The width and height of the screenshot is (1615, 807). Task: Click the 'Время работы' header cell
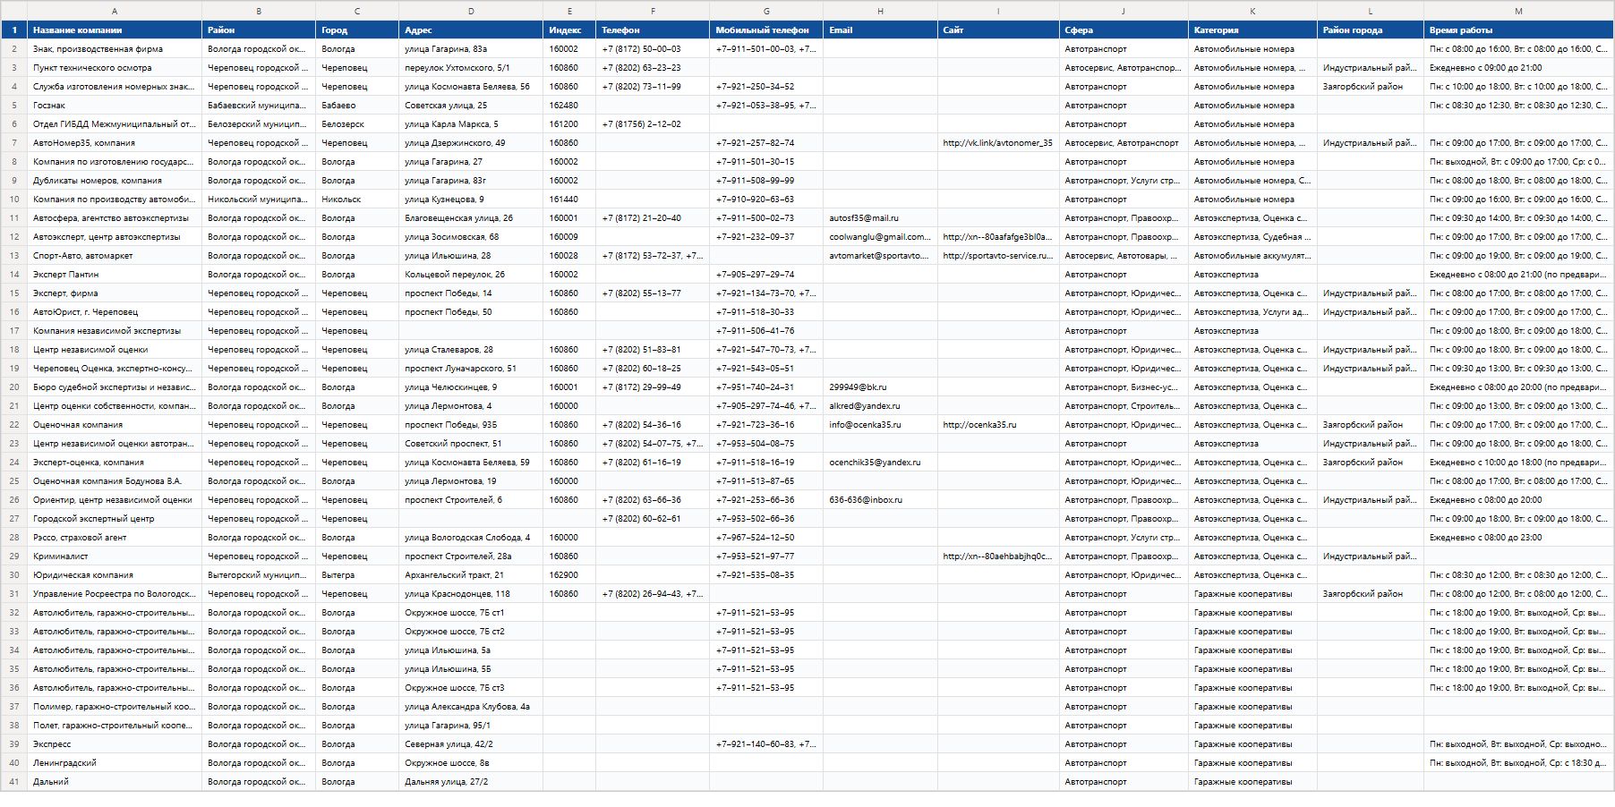click(x=1518, y=30)
